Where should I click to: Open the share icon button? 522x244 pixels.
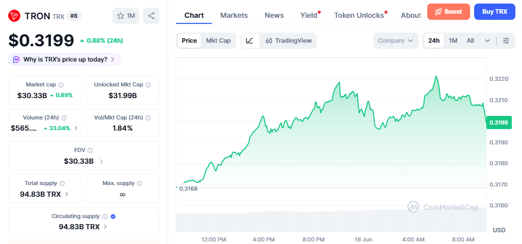pos(151,16)
